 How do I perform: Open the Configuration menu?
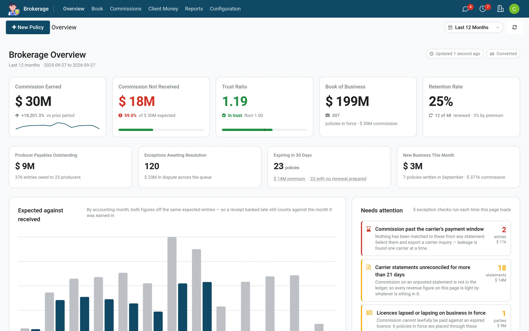pyautogui.click(x=225, y=9)
